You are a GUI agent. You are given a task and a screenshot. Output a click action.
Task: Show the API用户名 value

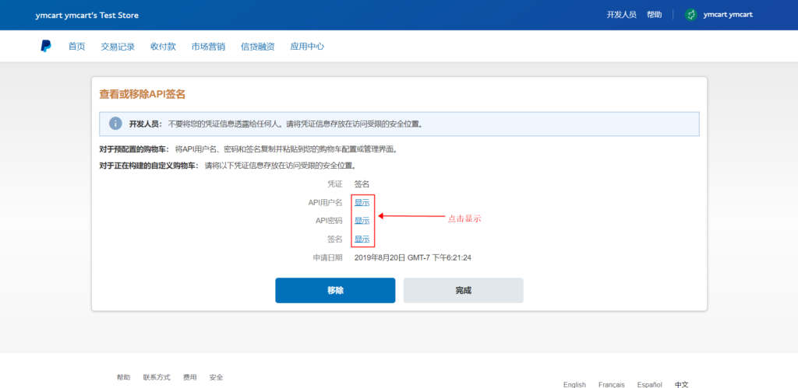362,202
